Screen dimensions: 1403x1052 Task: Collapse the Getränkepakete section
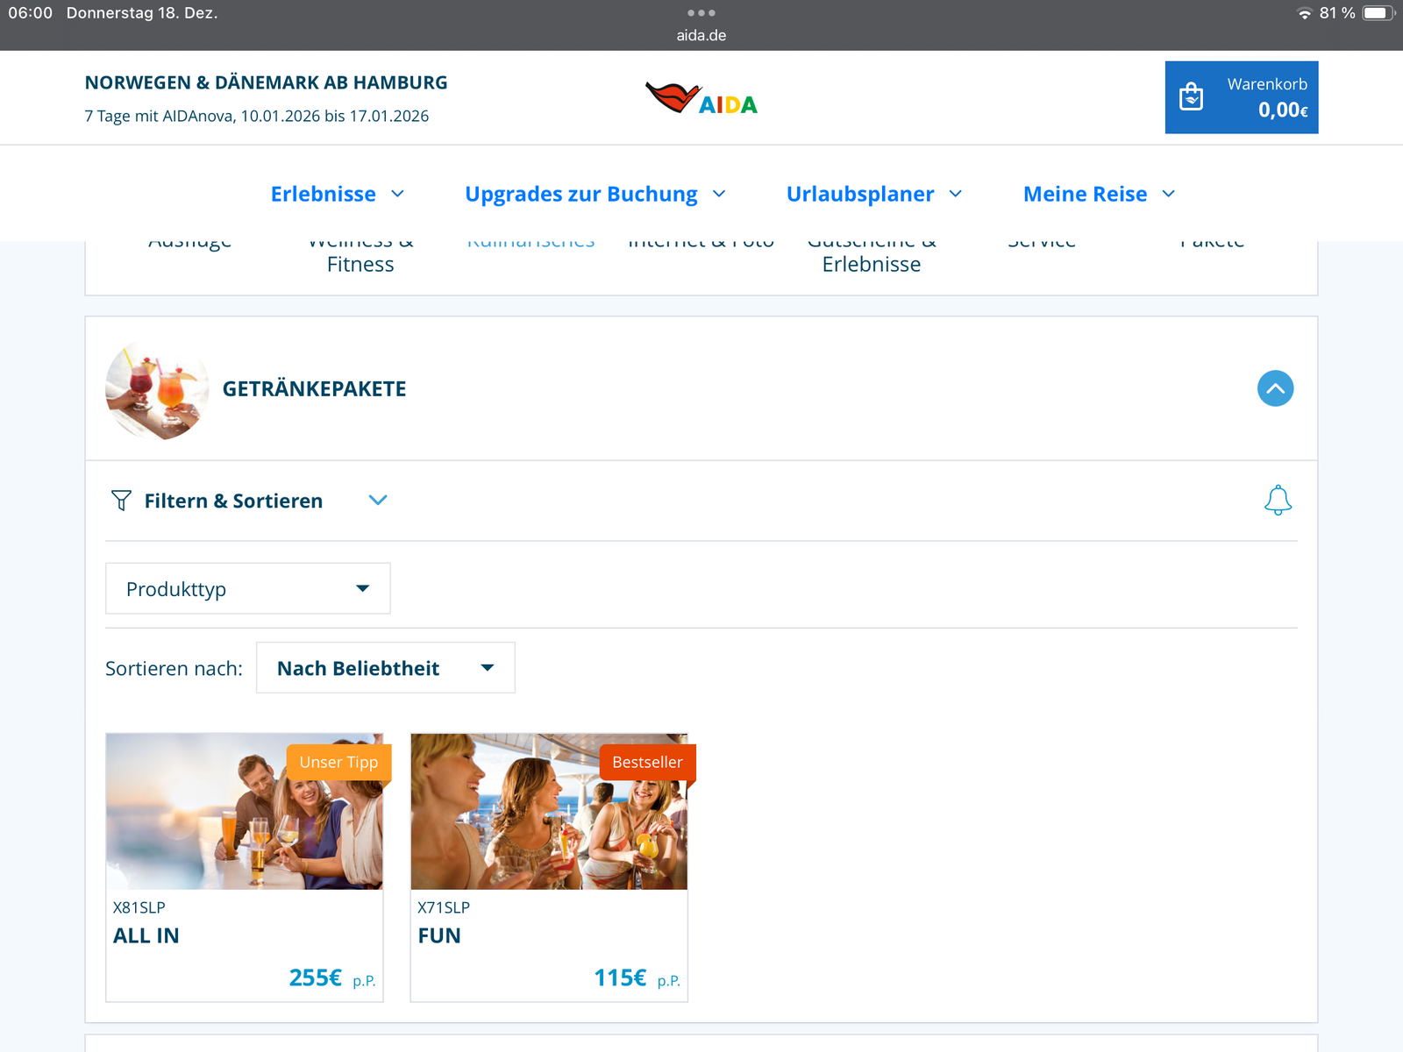(1275, 388)
